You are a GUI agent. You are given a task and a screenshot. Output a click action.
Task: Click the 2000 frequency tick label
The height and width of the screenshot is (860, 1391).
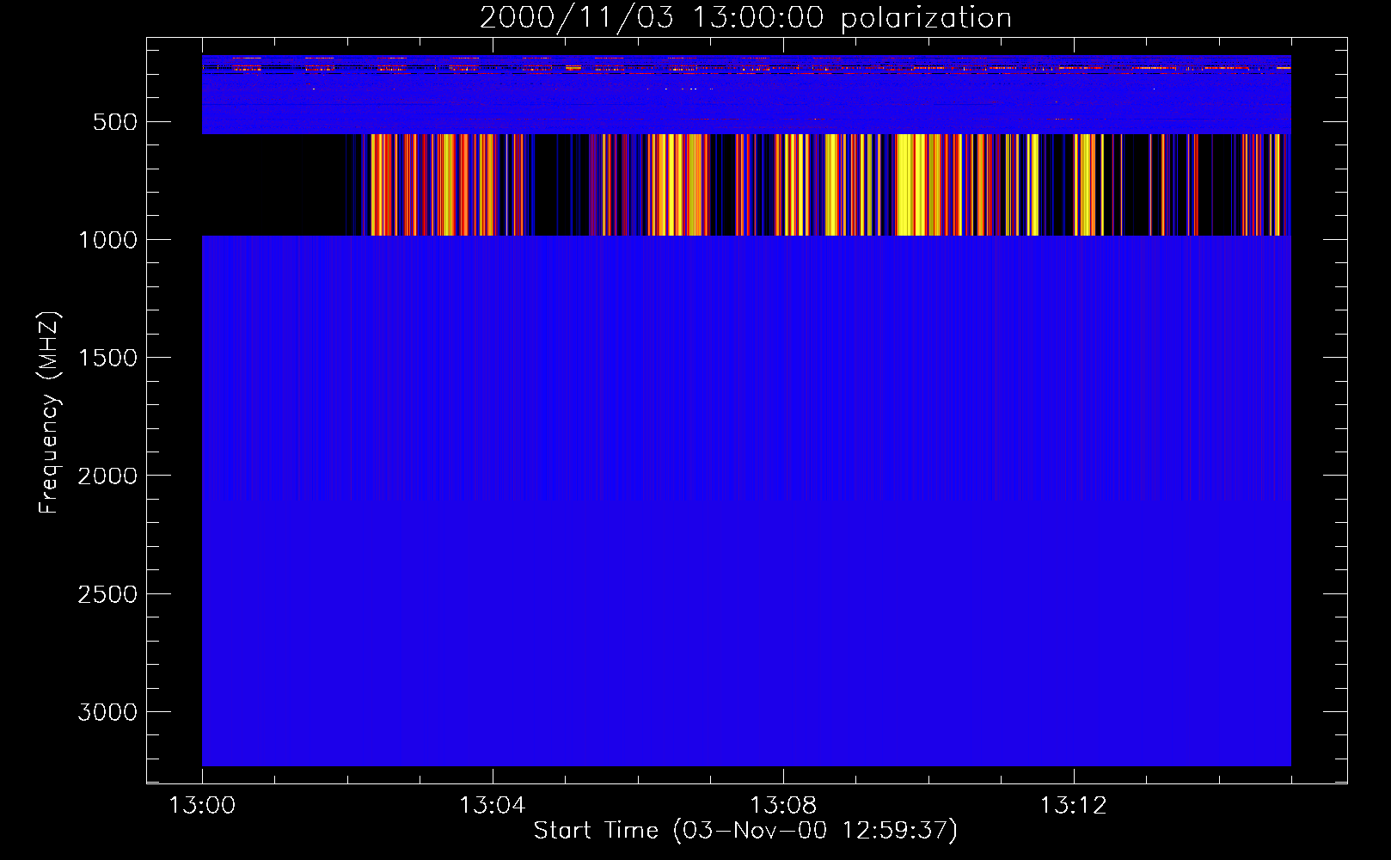(107, 476)
